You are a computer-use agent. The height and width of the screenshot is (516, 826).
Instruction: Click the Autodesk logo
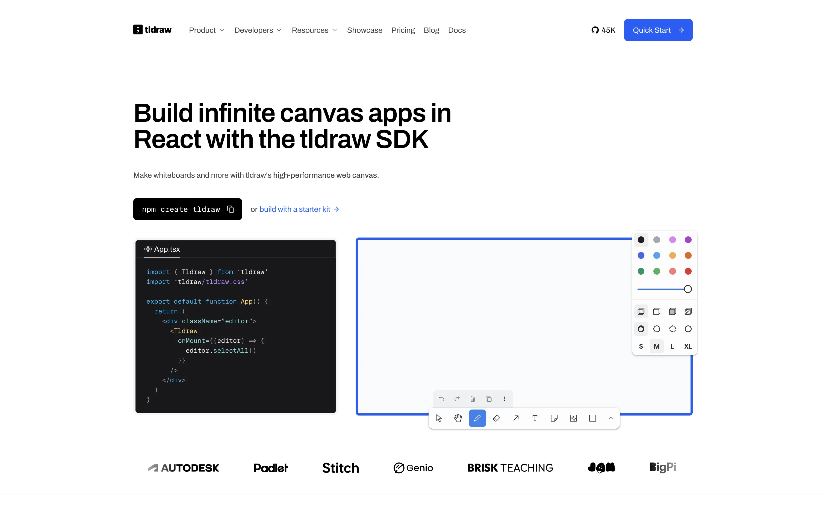click(x=183, y=468)
